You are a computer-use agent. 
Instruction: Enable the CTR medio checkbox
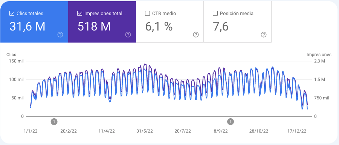[x=147, y=14]
